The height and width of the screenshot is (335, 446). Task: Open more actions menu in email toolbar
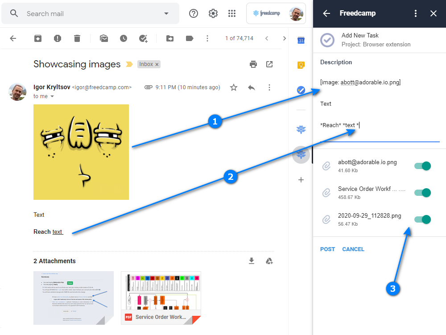(207, 38)
